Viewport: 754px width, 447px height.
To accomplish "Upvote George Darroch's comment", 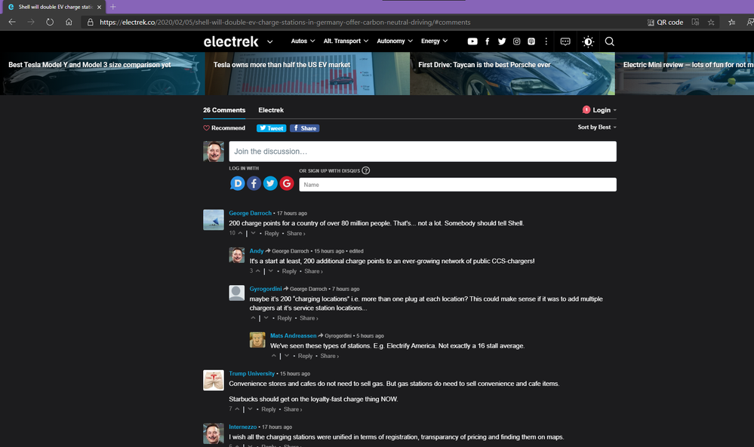I will click(240, 233).
